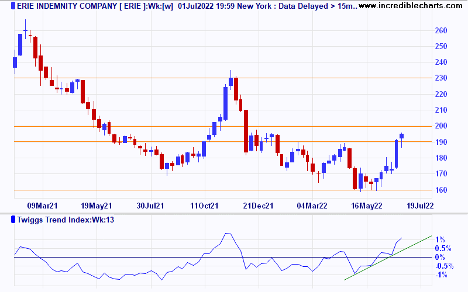Click the 230 price axis label
The width and height of the screenshot is (468, 292).
click(x=441, y=78)
